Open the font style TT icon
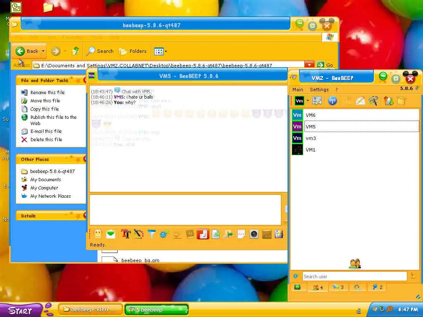This screenshot has width=423, height=317. (x=126, y=234)
